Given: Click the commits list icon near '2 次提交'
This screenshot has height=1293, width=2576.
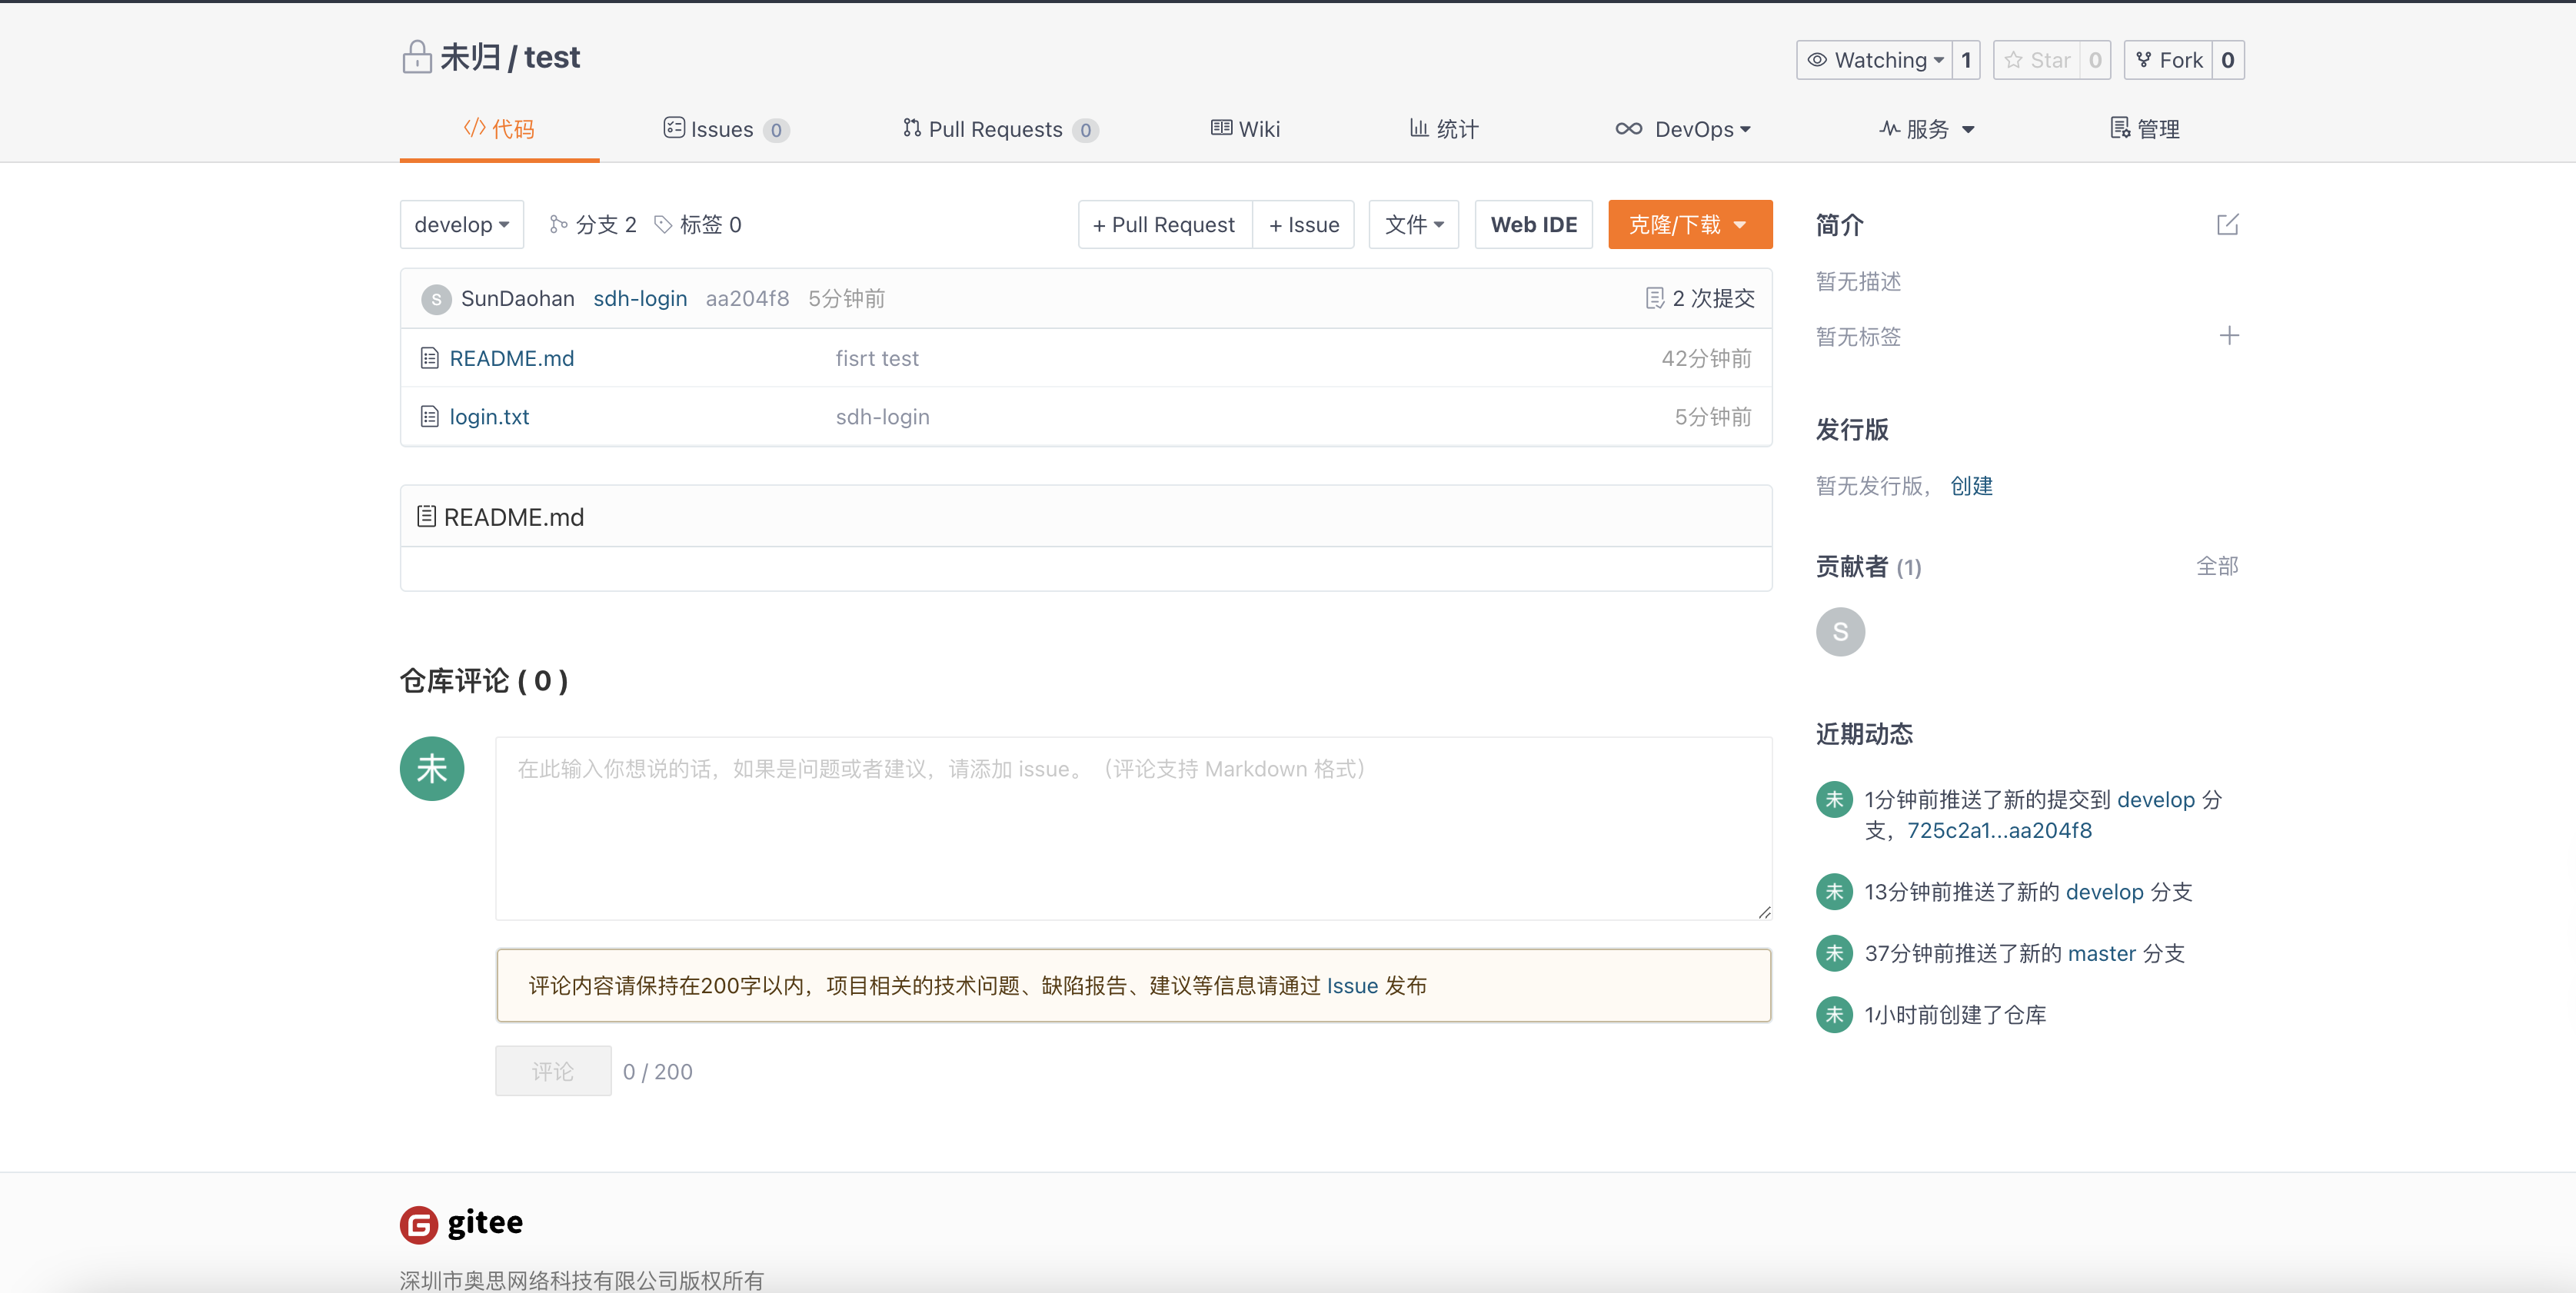Looking at the screenshot, I should tap(1655, 299).
